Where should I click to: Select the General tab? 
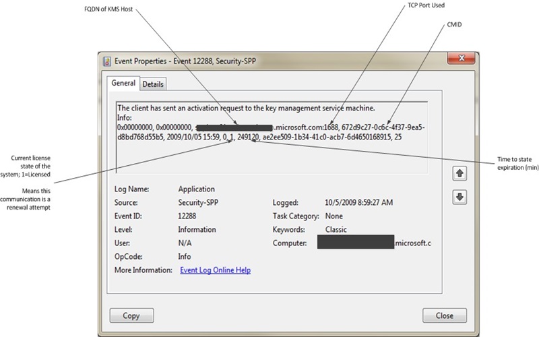pyautogui.click(x=123, y=83)
